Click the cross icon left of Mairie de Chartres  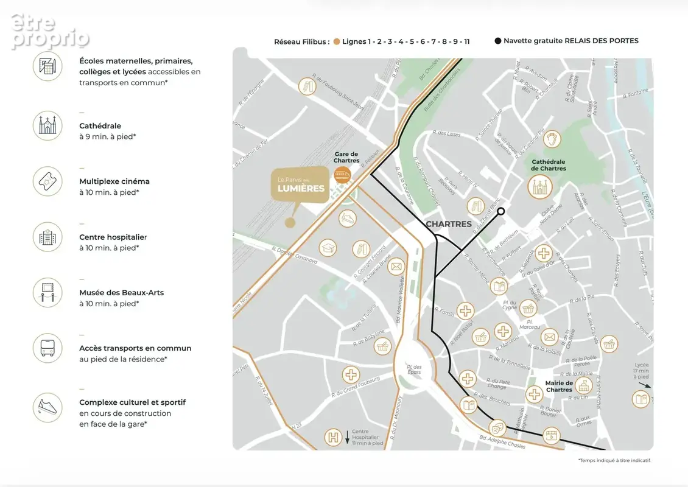535,394
